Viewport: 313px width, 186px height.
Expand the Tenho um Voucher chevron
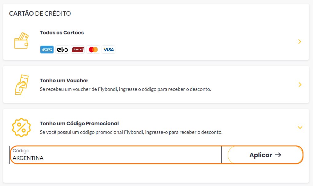click(300, 84)
